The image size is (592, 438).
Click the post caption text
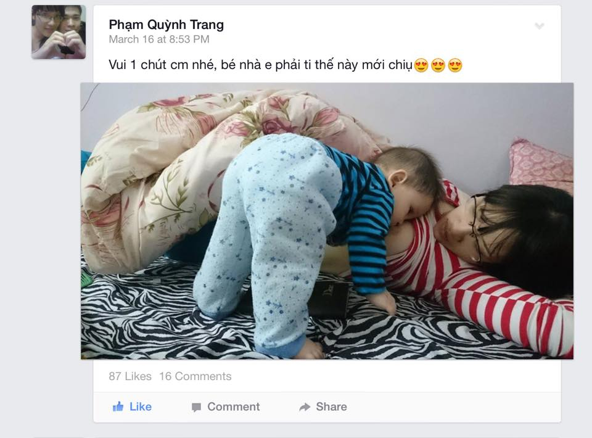[260, 65]
